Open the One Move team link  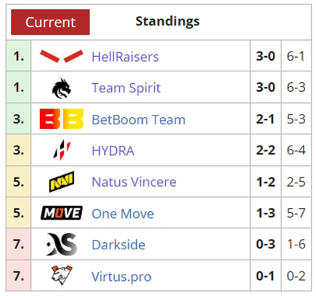[123, 213]
